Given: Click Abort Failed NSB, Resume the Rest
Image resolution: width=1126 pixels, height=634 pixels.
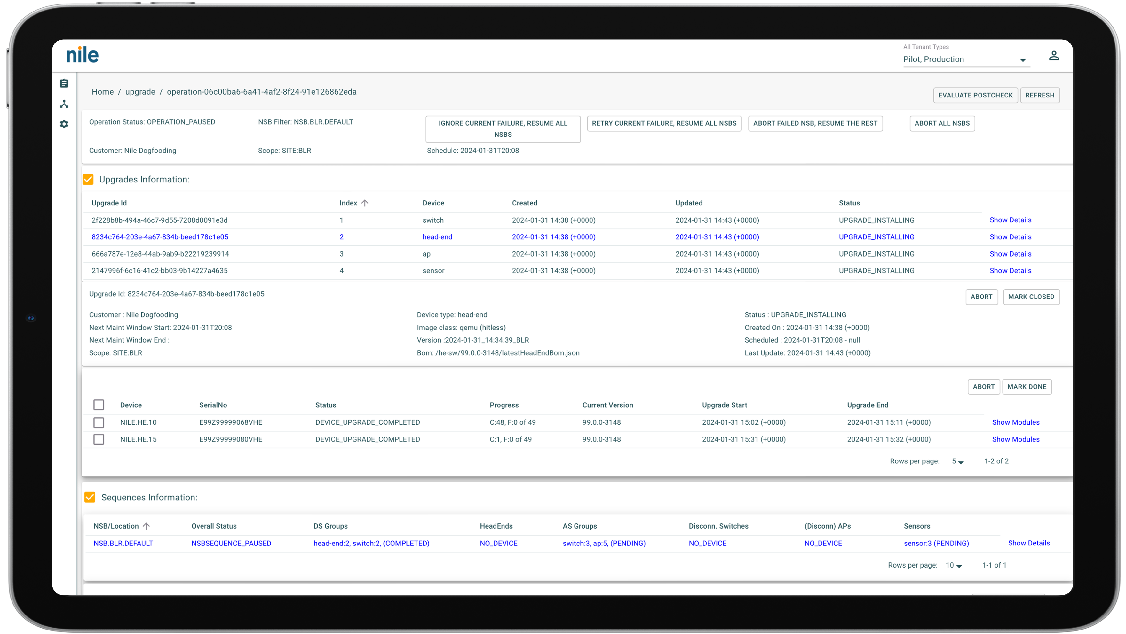Looking at the screenshot, I should 815,123.
